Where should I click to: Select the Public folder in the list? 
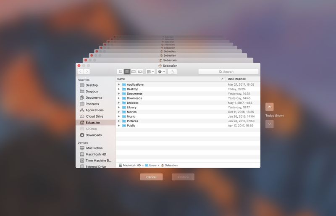(x=188, y=126)
